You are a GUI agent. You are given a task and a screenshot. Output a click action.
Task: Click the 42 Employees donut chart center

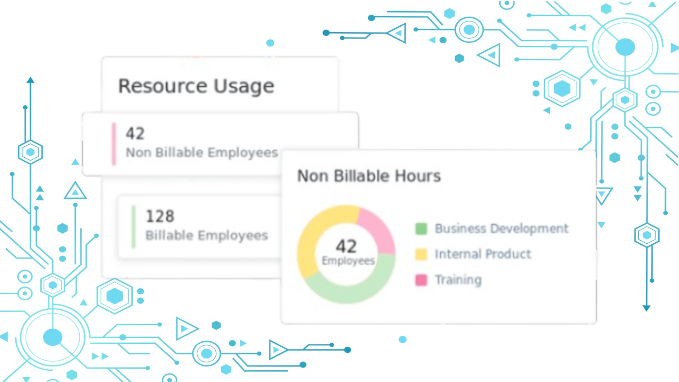point(347,253)
